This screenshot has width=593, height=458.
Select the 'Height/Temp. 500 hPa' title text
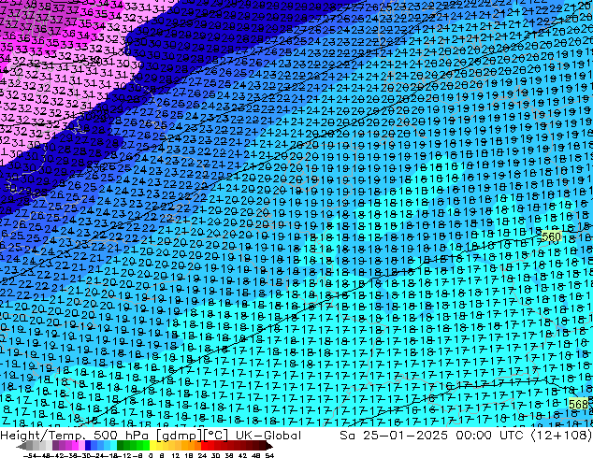pos(75,436)
